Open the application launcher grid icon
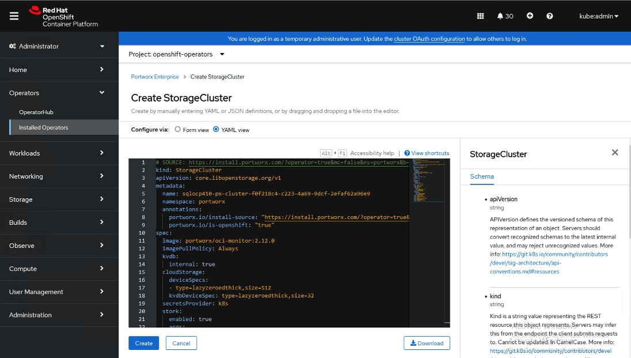This screenshot has height=358, width=631. [x=481, y=16]
